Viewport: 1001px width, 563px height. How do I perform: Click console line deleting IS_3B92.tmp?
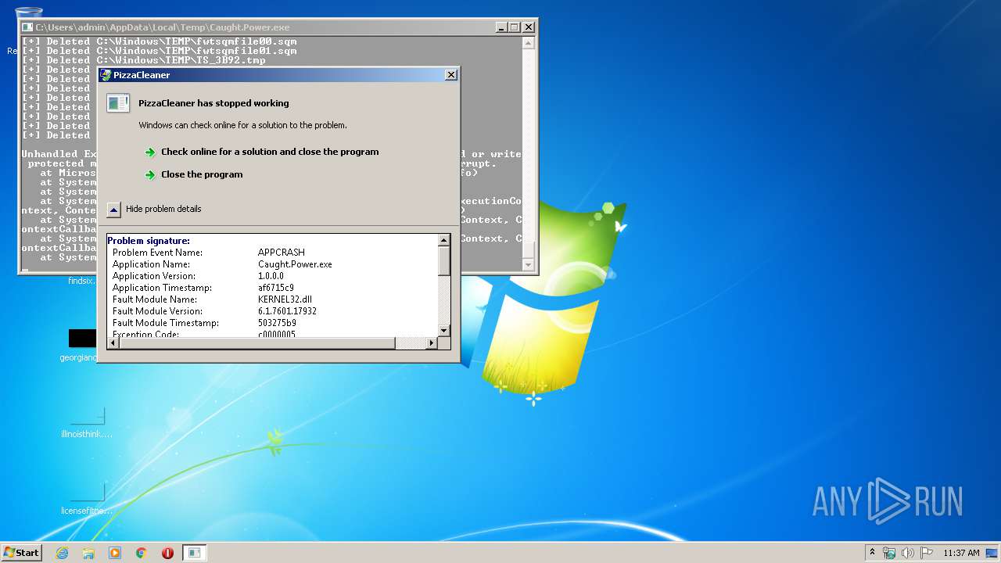(143, 60)
